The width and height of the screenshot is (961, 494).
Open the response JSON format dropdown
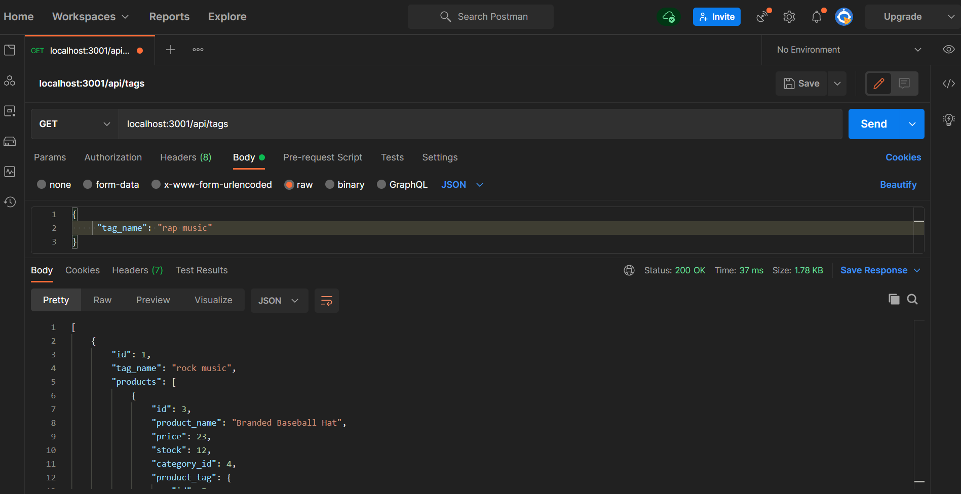coord(279,301)
